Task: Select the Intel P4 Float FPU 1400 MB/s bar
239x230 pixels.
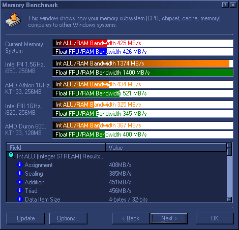Action: pyautogui.click(x=143, y=73)
